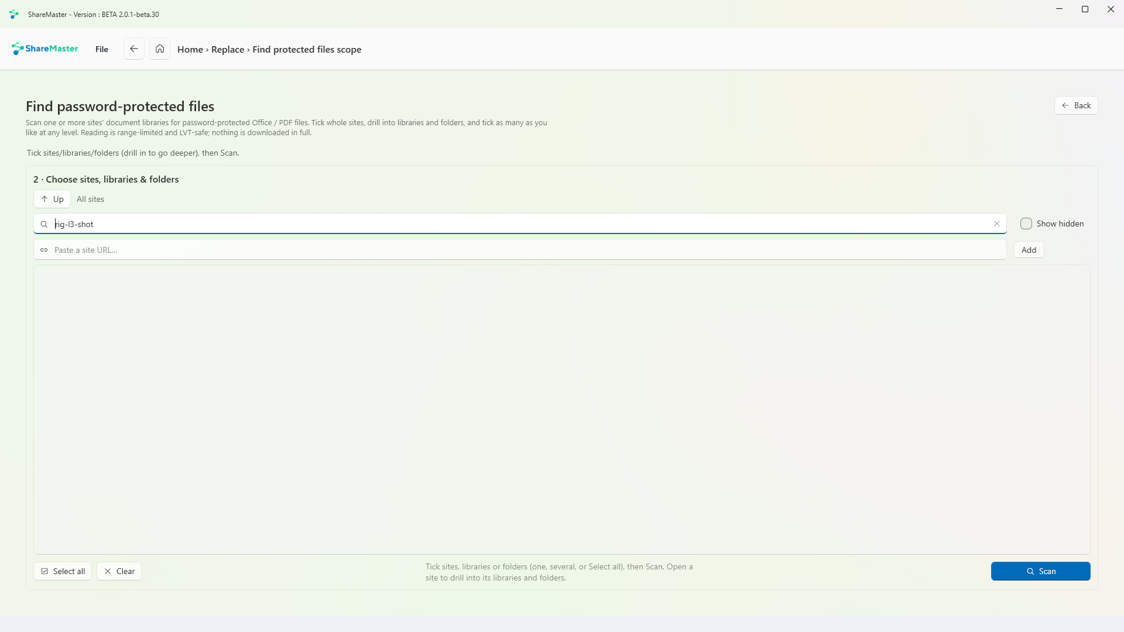
Task: Go Up one level
Action: pyautogui.click(x=52, y=199)
